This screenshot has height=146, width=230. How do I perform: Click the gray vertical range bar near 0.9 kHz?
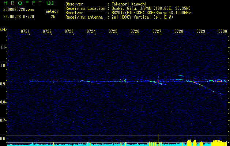click(7, 84)
